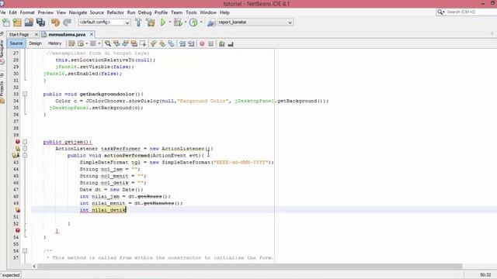The height and width of the screenshot is (279, 497).
Task: Find next occurrence icon
Action: (x=126, y=43)
